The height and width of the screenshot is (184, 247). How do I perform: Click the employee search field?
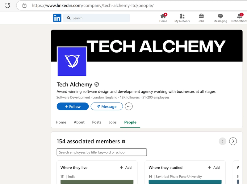[x=102, y=152]
